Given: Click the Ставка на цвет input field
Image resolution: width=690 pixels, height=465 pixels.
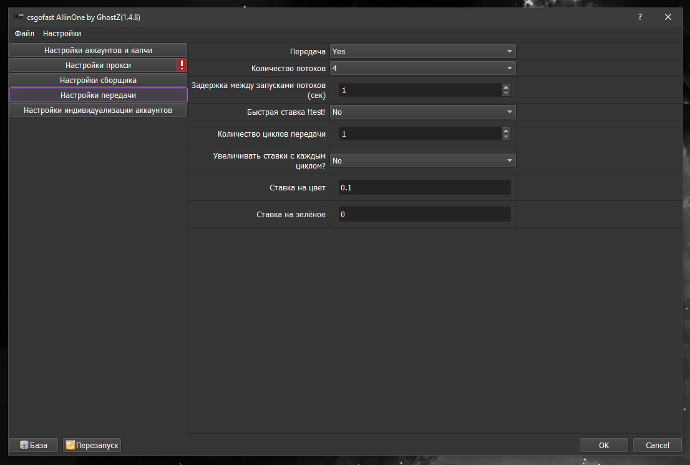Looking at the screenshot, I should [x=425, y=188].
